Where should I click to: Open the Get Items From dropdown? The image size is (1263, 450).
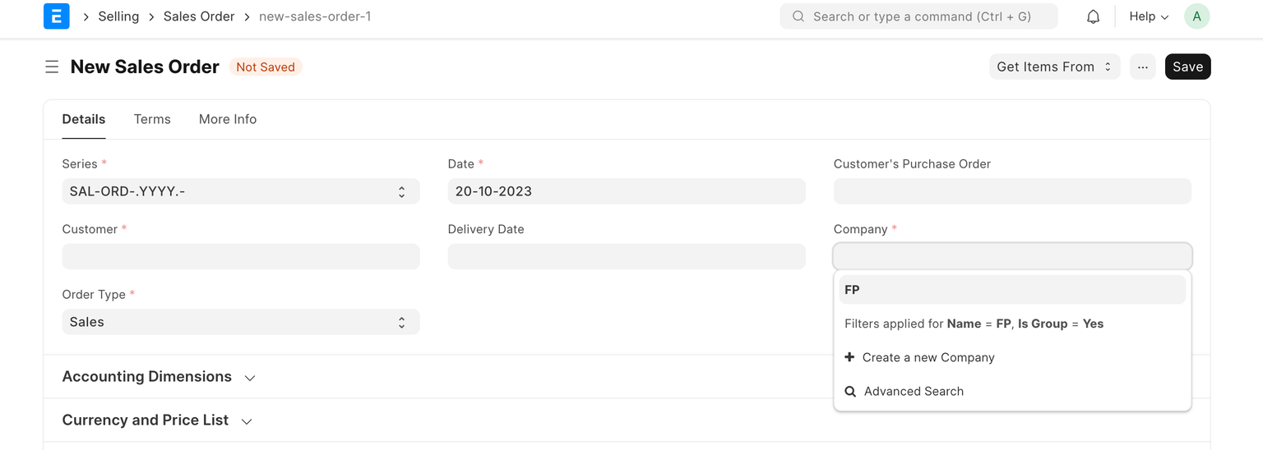[x=1053, y=67]
